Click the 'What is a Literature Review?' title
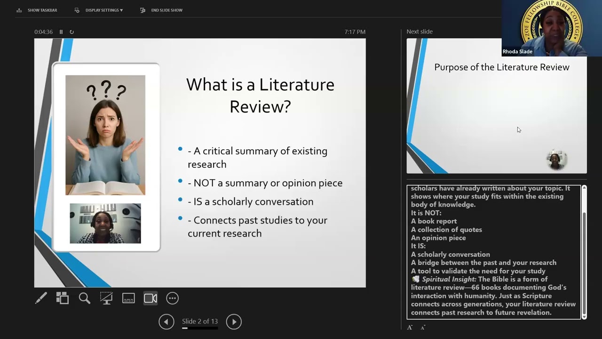602x339 pixels. [x=261, y=96]
